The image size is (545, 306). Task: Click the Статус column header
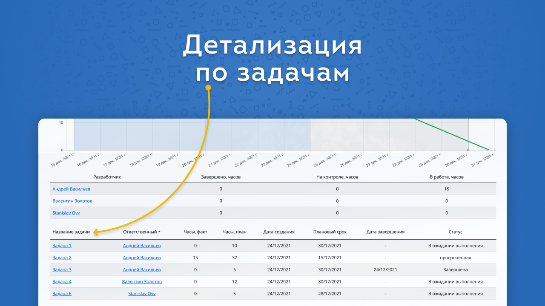(x=455, y=232)
